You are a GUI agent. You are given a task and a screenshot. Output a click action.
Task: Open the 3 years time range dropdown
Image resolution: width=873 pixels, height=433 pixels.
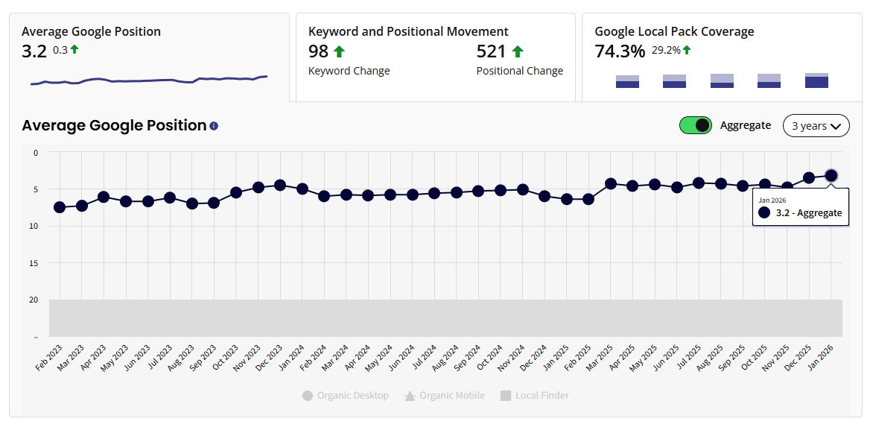pos(816,125)
